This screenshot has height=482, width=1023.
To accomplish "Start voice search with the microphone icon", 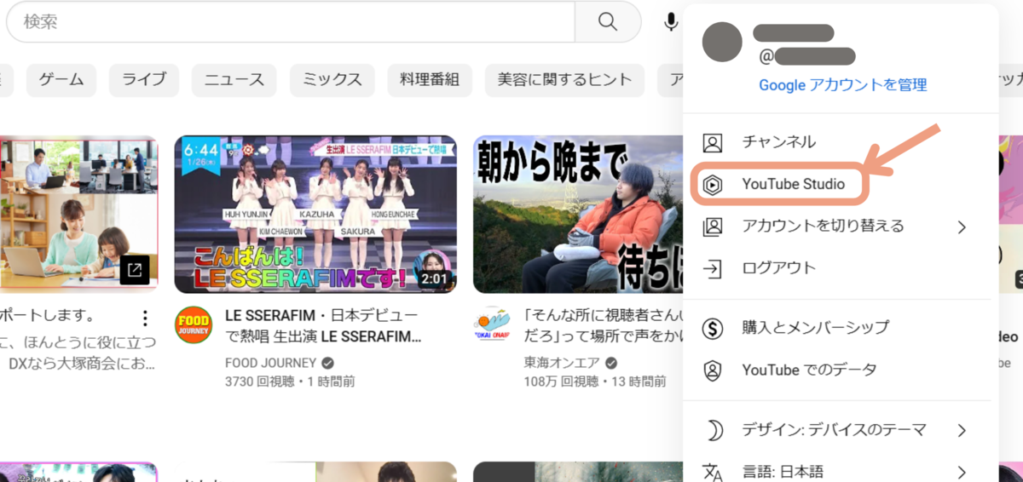I will click(x=672, y=21).
